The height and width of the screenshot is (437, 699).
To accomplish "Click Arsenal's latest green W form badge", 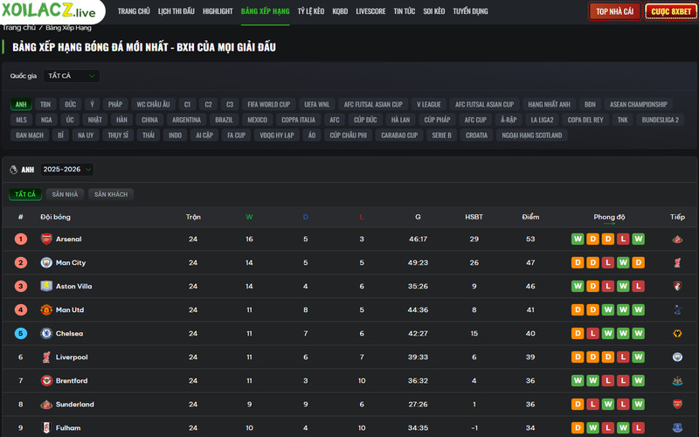I will [639, 239].
